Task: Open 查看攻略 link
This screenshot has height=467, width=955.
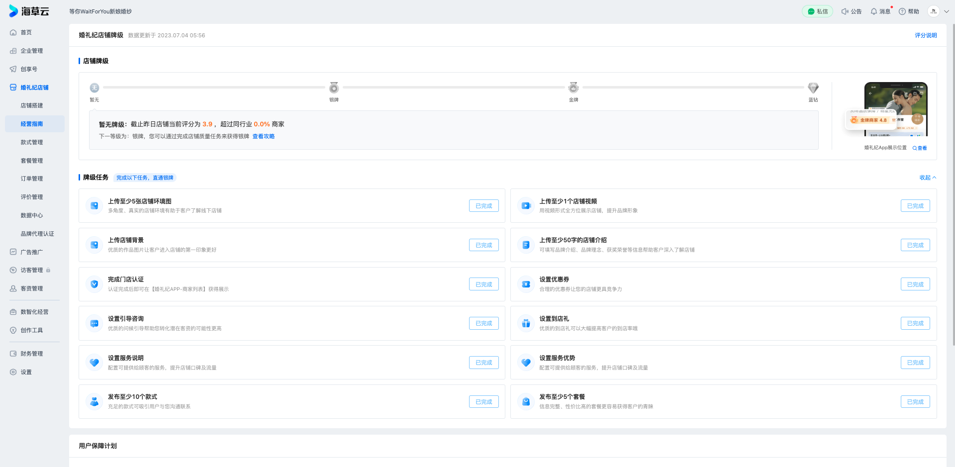Action: click(x=264, y=136)
